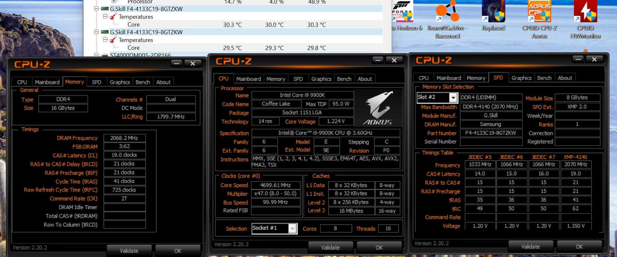Switch to Mainboard tab in Memory CPU-Z window
The height and width of the screenshot is (257, 617).
point(47,82)
